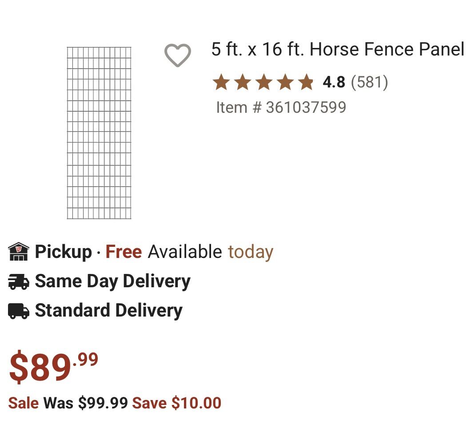Click the store pickup icon
The image size is (471, 424).
[x=18, y=251]
